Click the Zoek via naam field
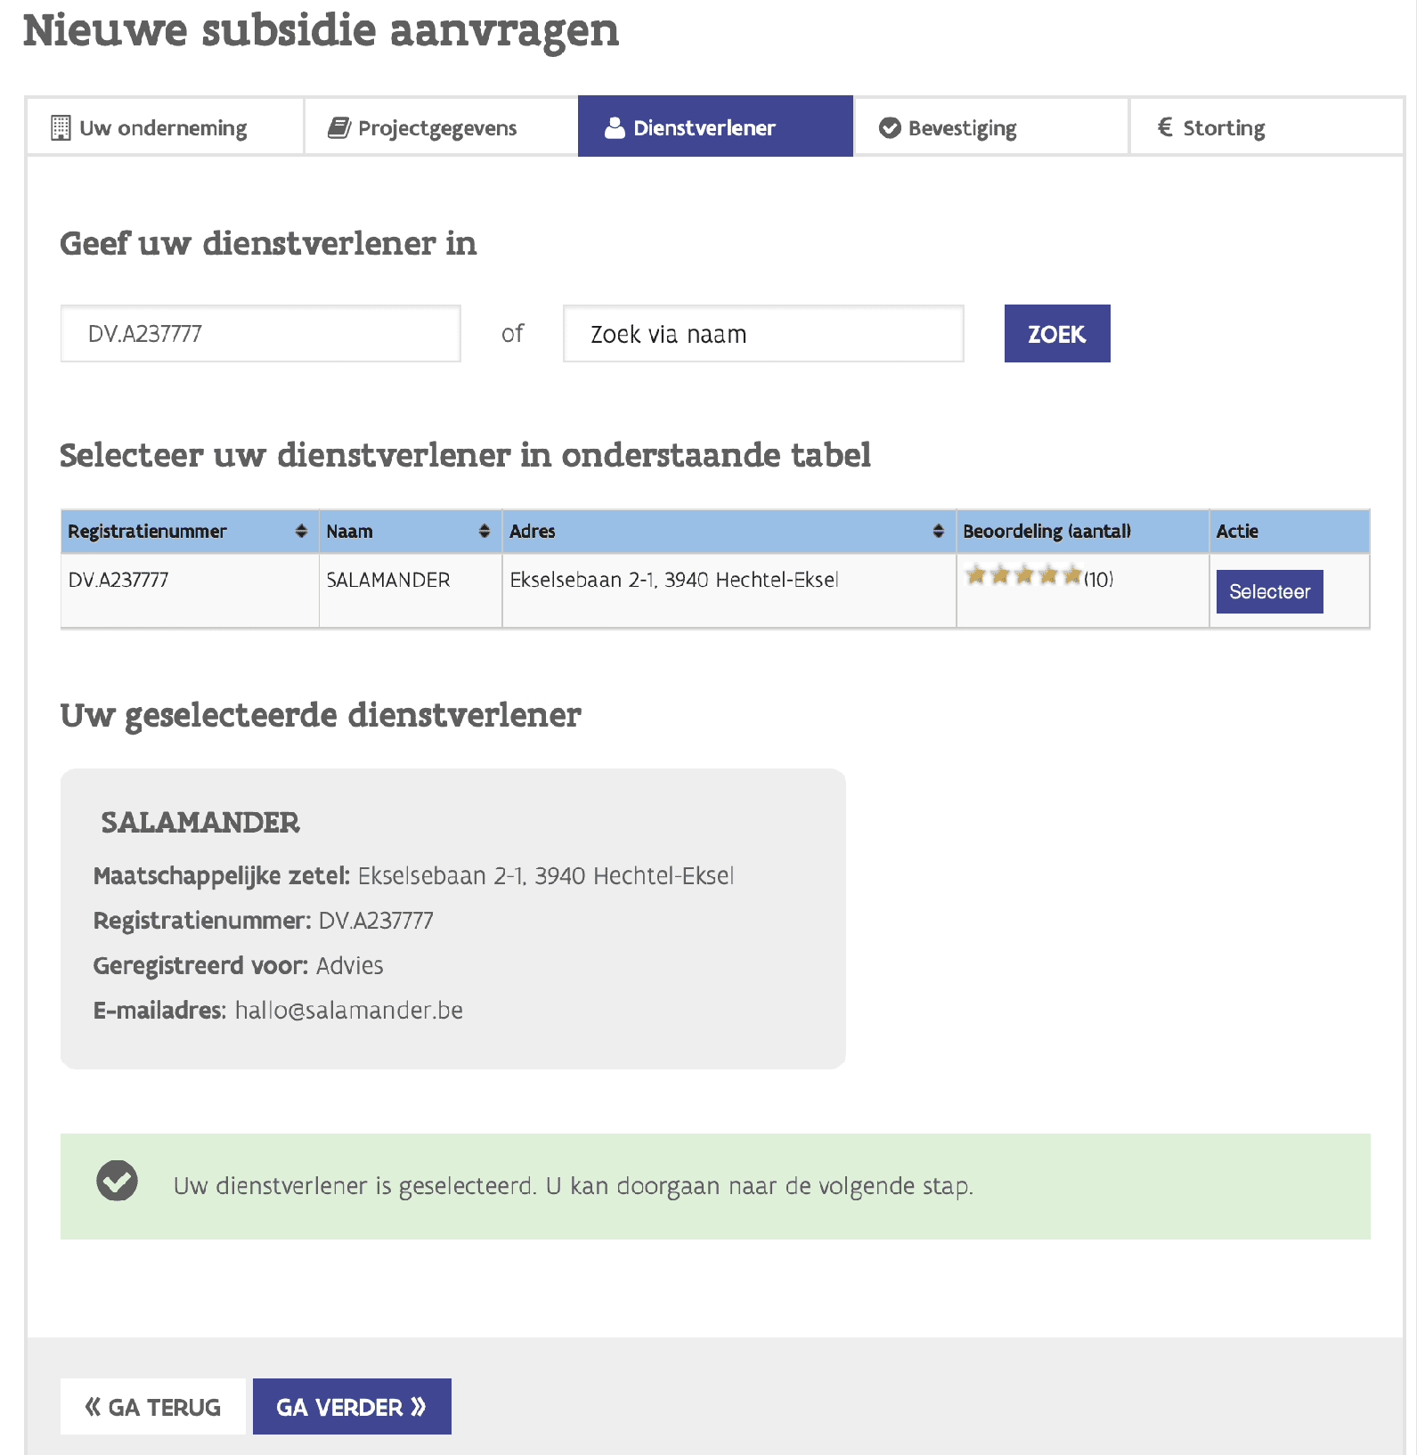Viewport: 1417px width, 1455px height. pos(763,334)
